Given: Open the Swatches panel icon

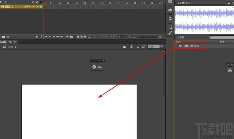Looking at the screenshot, I should tap(170, 1).
